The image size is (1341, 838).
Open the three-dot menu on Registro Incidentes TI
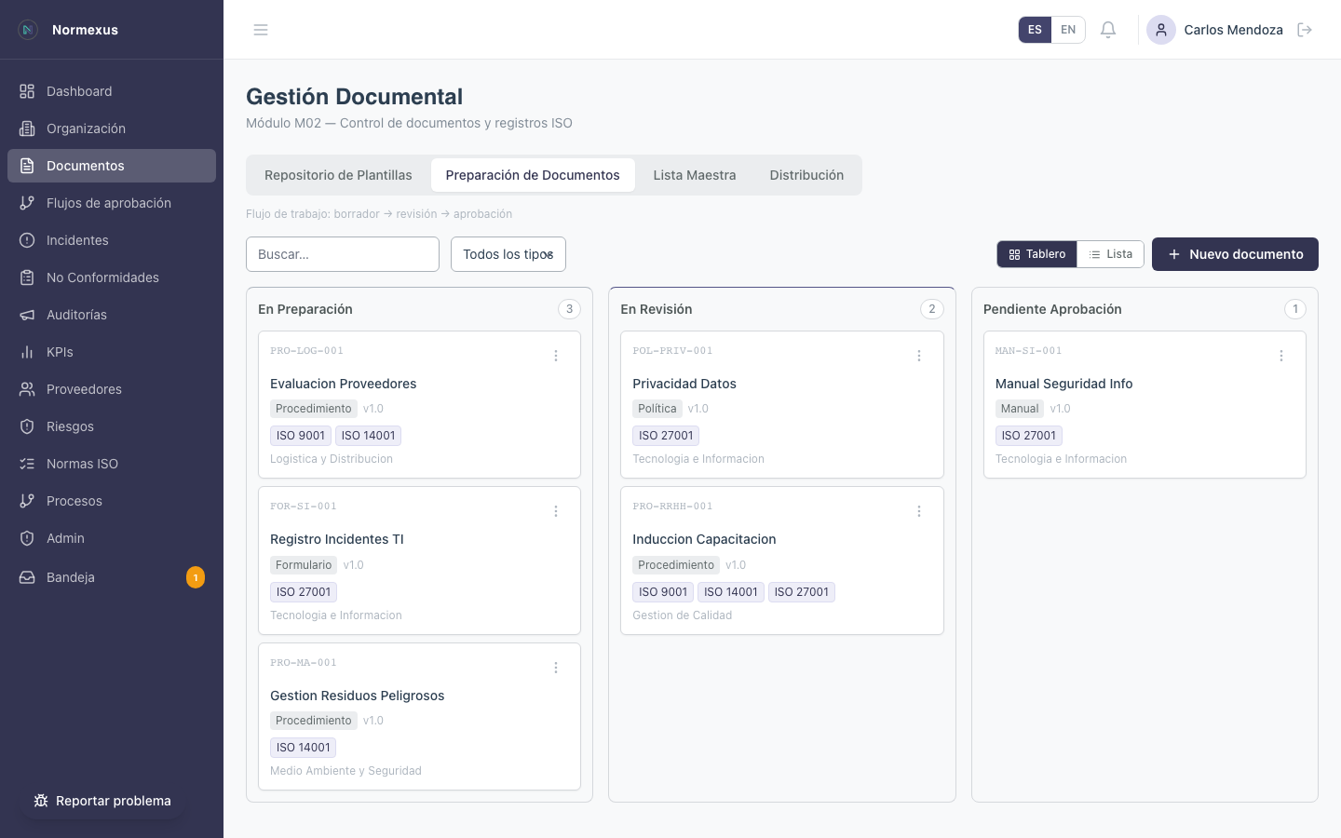pyautogui.click(x=556, y=511)
